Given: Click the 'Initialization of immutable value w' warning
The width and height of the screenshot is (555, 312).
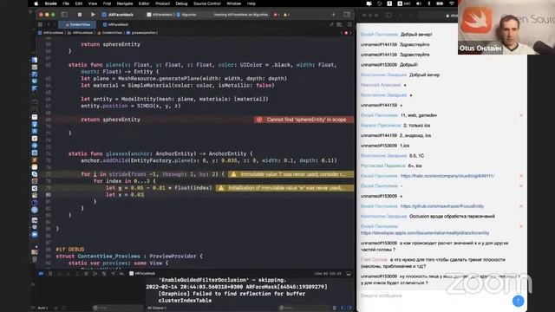Looking at the screenshot, I should 284,188.
